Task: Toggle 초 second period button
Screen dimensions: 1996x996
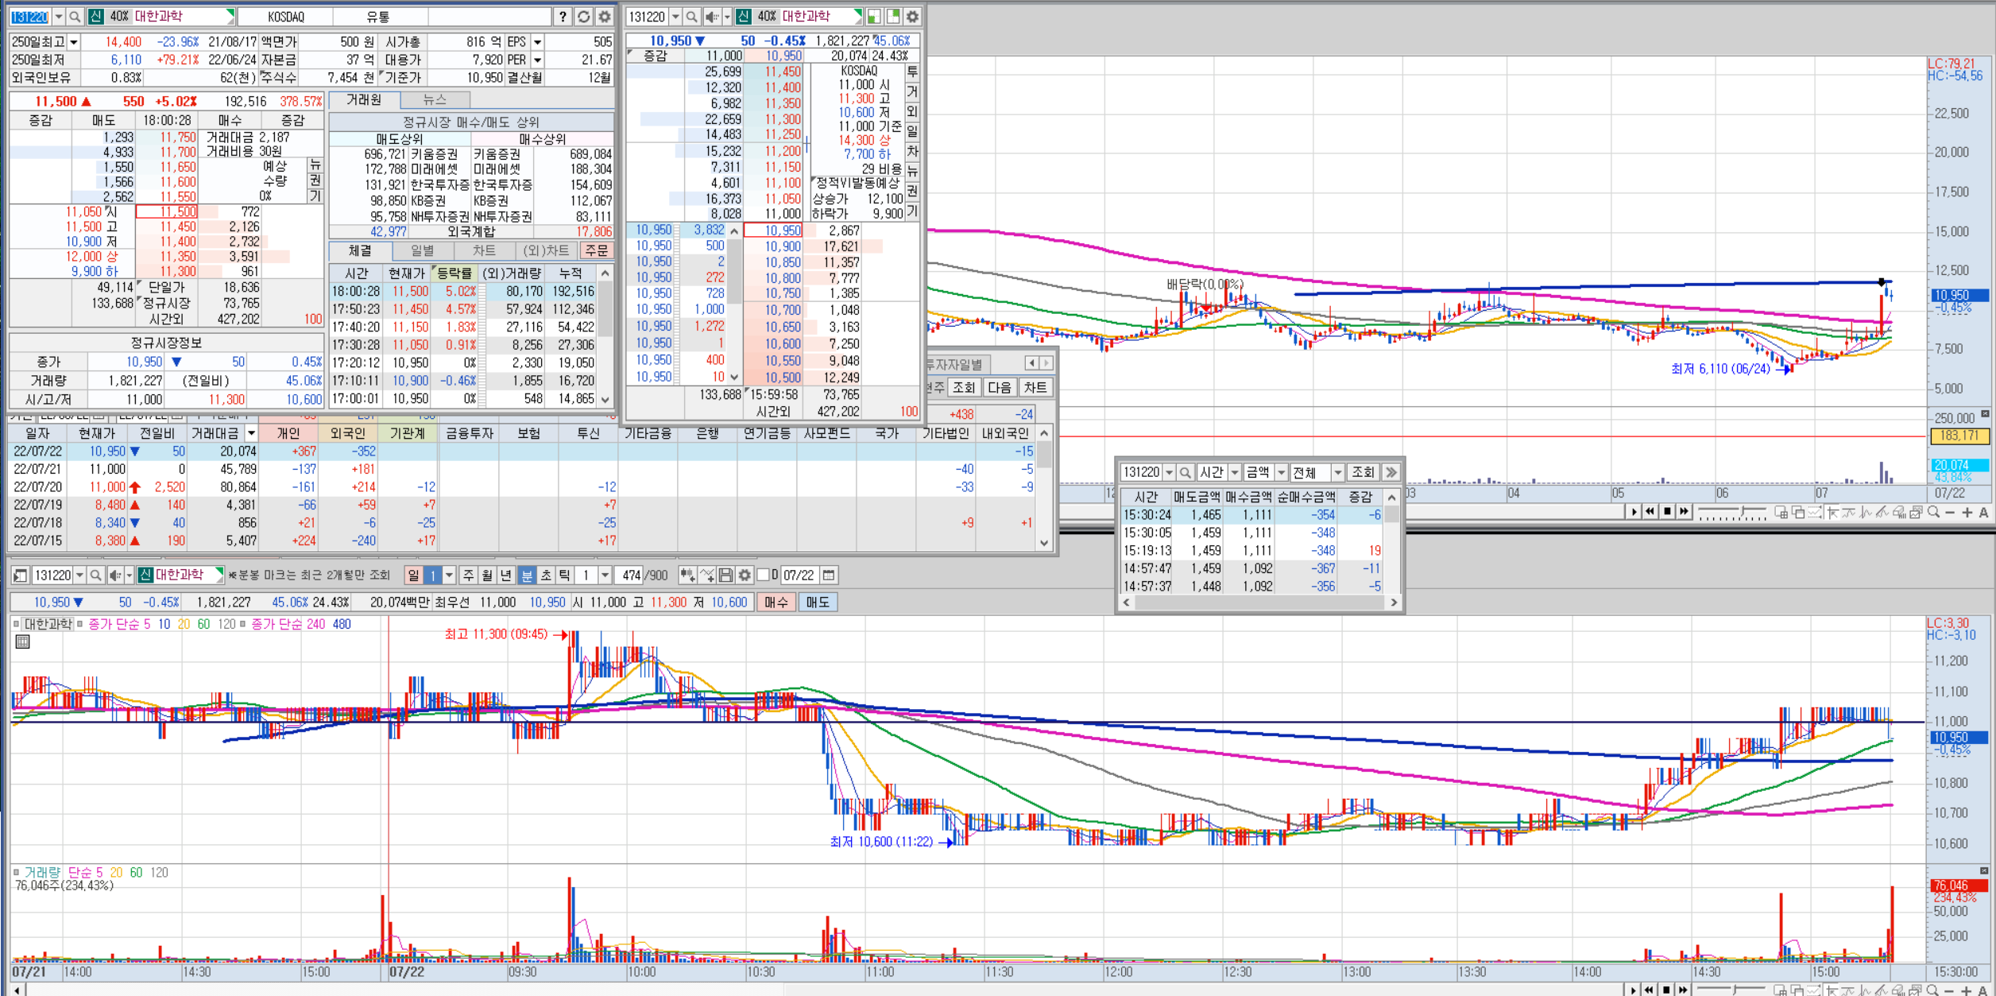Action: pos(546,575)
